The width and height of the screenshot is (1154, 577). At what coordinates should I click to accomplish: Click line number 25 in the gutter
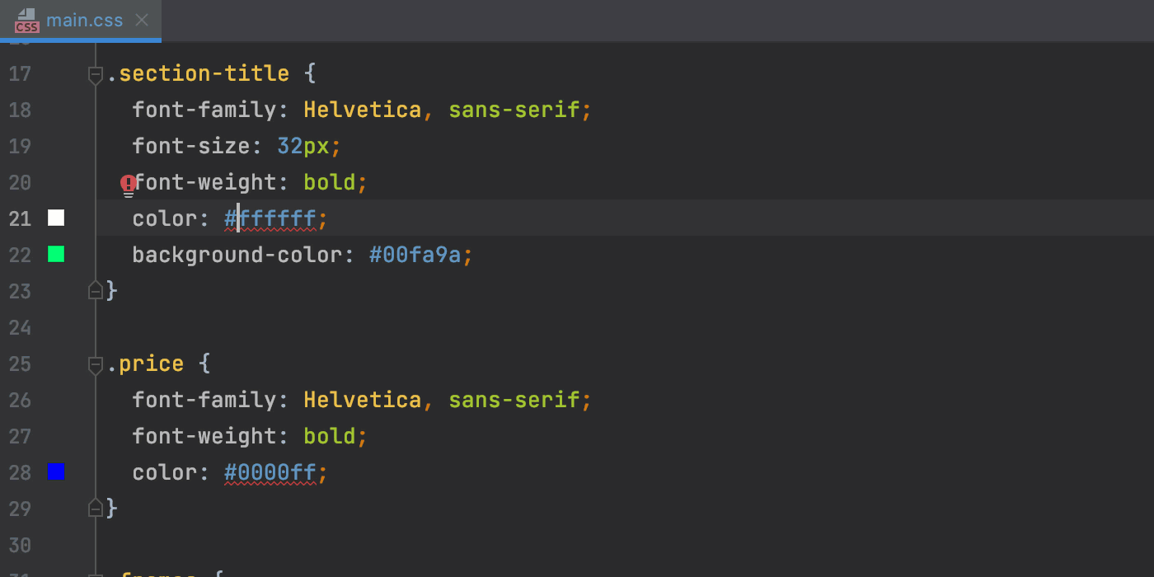[20, 364]
